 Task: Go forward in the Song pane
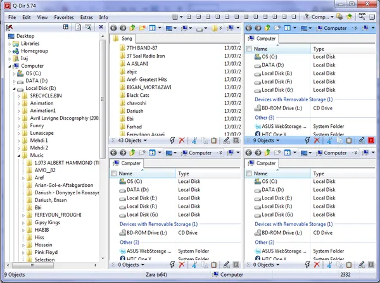pos(123,28)
